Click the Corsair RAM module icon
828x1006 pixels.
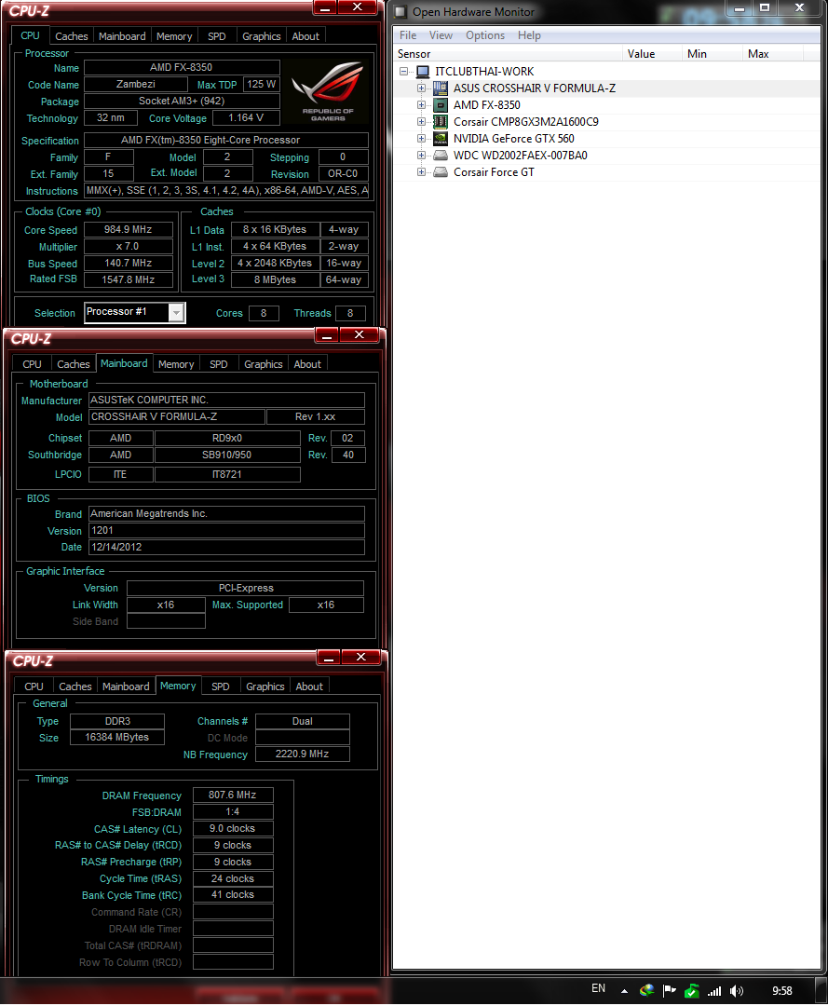[x=440, y=121]
